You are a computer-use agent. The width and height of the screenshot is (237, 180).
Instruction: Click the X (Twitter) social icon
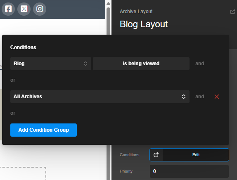24,9
